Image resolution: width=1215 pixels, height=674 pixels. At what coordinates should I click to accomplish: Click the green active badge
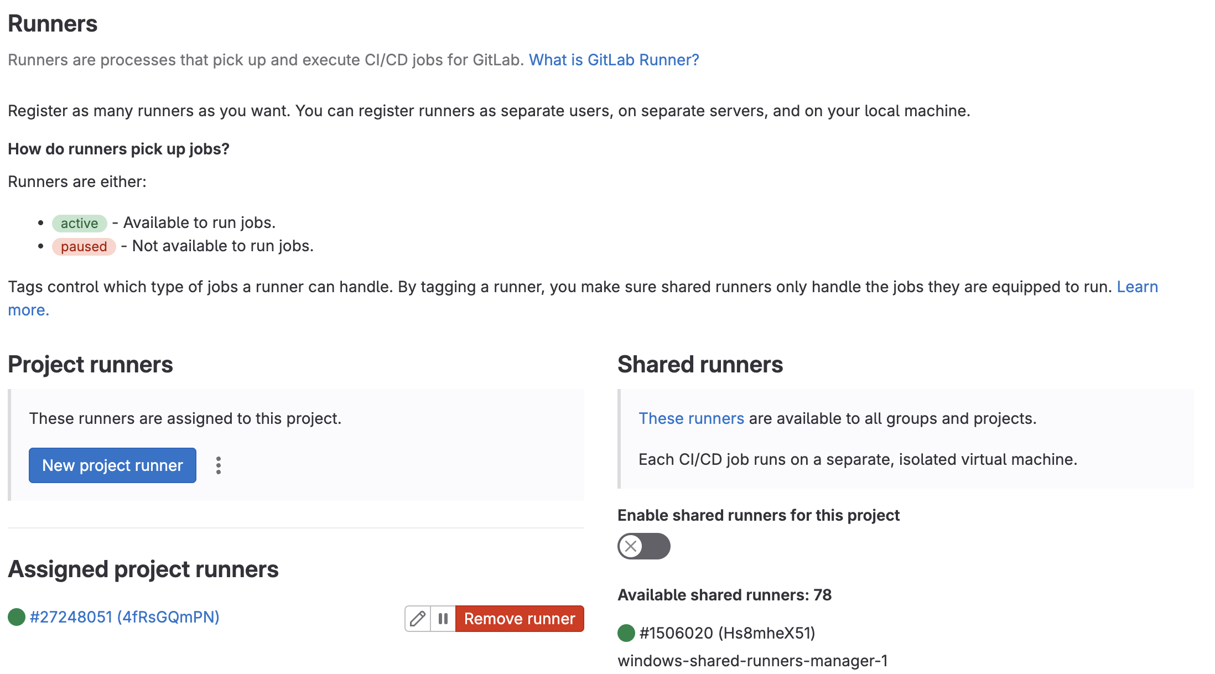(79, 223)
